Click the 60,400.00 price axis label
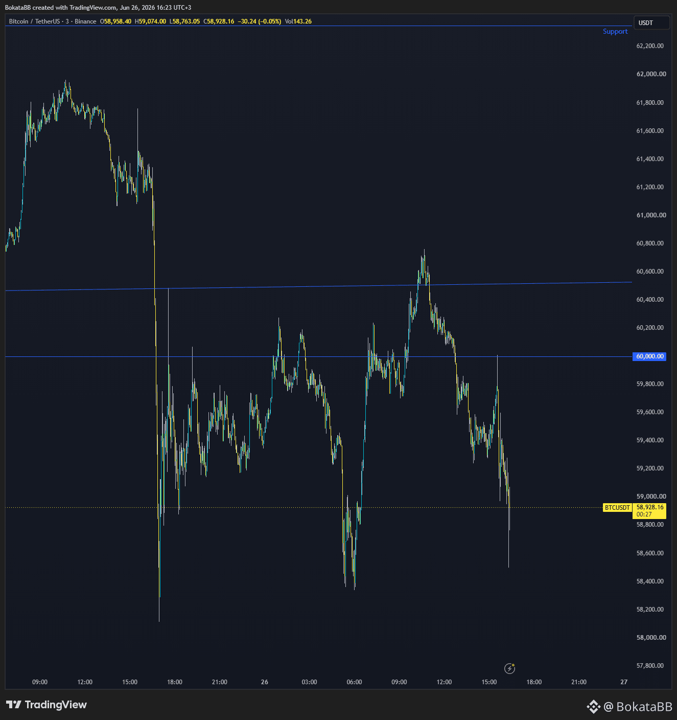This screenshot has width=677, height=720. click(650, 300)
